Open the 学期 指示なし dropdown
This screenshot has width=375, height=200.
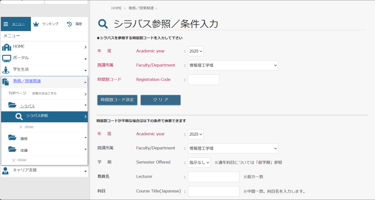pos(199,163)
